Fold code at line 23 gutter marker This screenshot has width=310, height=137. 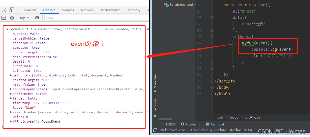[213, 5]
